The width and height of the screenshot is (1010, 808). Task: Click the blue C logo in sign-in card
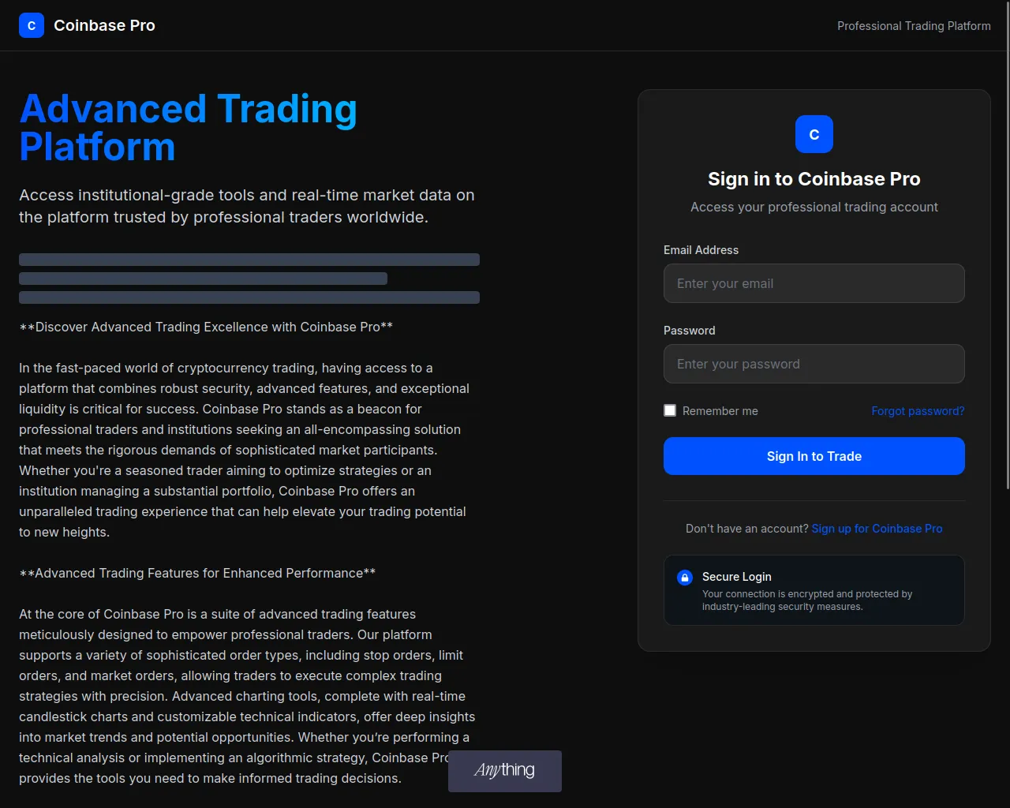coord(814,134)
